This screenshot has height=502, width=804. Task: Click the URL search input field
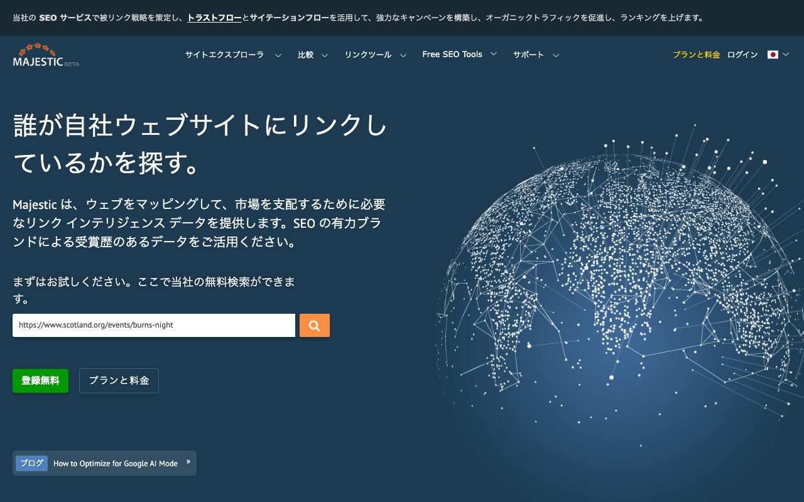pyautogui.click(x=154, y=325)
